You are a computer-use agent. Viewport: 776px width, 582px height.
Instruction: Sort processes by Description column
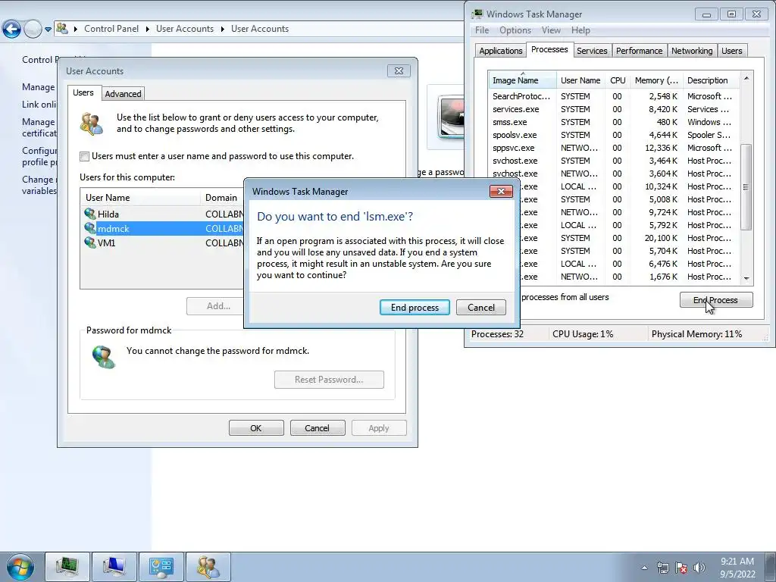(711, 80)
